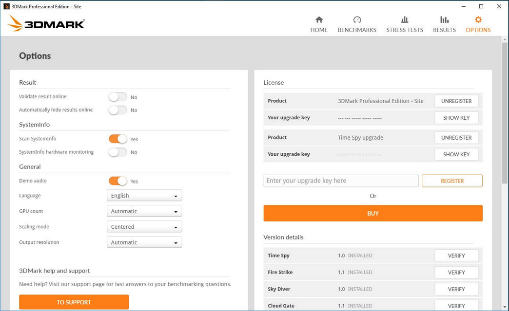Click the Stress Tests bar chart icon
Screen dimensions: 509x311
point(405,20)
